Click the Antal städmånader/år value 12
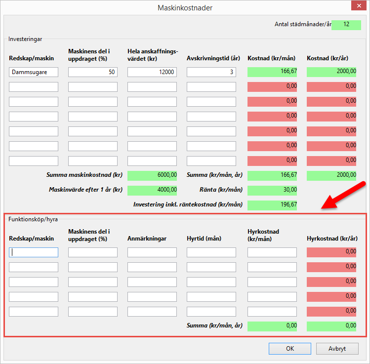 (x=346, y=25)
